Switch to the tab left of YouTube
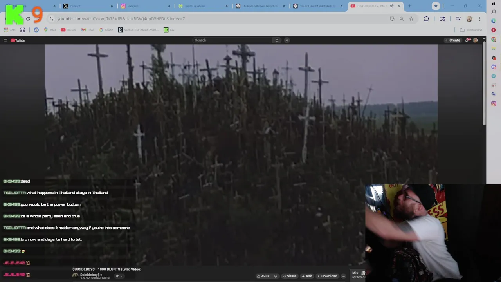 [x=317, y=6]
